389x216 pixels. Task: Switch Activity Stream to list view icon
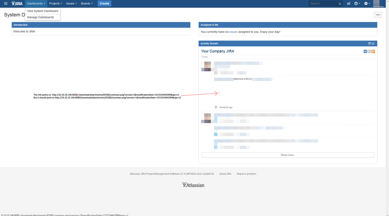[369, 51]
